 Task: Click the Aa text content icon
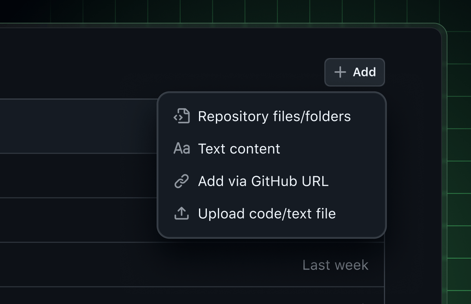pyautogui.click(x=182, y=149)
